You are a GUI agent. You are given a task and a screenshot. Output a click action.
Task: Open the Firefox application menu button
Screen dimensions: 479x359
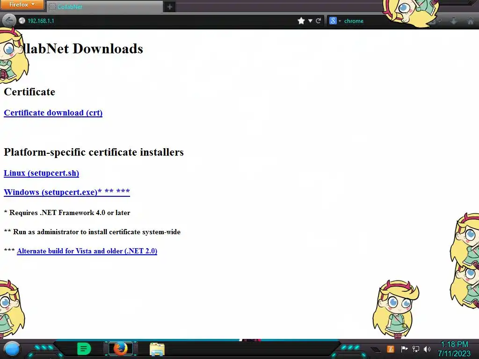coord(22,5)
